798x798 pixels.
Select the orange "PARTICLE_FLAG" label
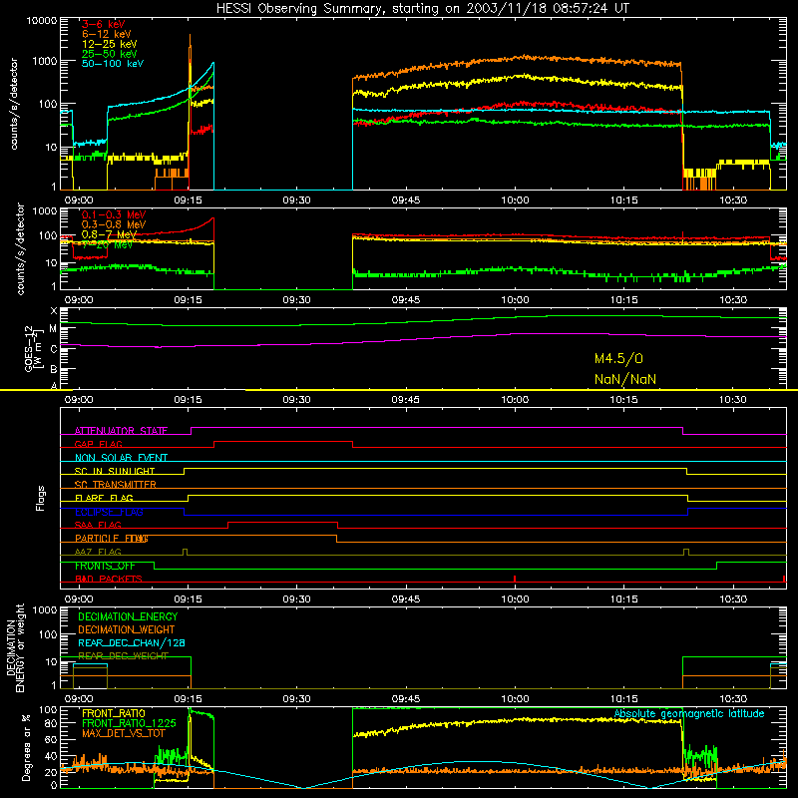[x=112, y=539]
